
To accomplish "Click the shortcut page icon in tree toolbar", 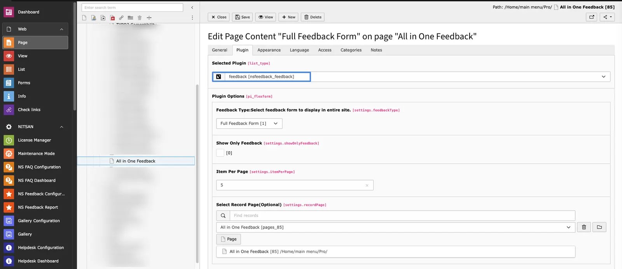I will pyautogui.click(x=103, y=17).
